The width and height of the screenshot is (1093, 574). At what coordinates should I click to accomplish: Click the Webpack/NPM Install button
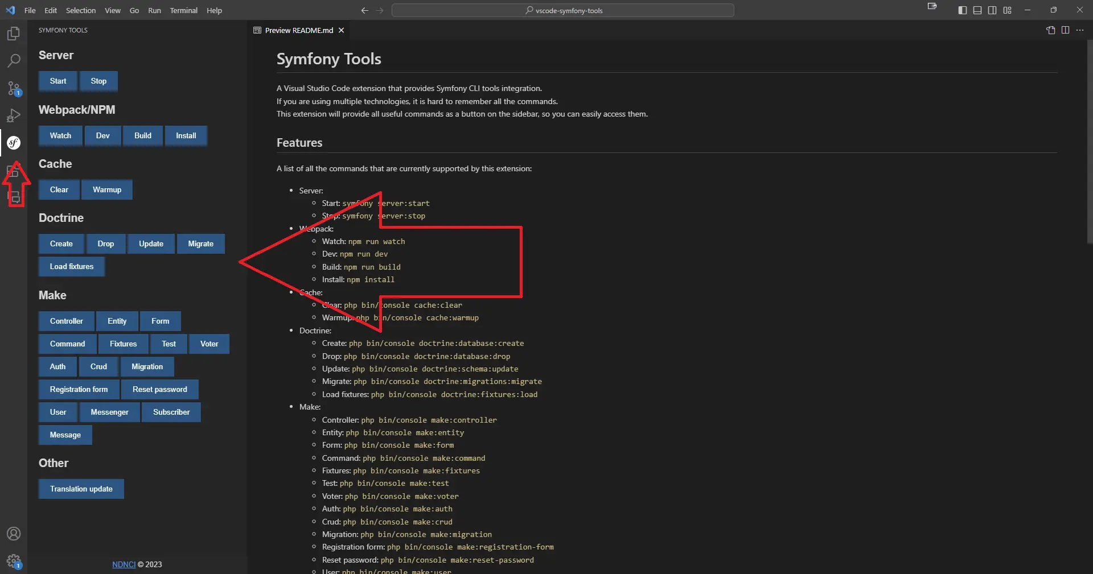point(186,136)
